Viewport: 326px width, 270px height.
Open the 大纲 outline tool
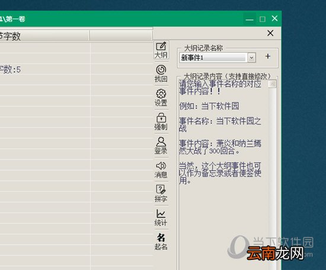pos(161,50)
